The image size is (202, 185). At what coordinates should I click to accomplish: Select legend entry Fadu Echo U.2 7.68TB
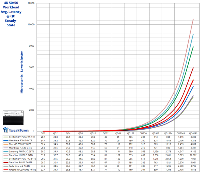(20, 166)
